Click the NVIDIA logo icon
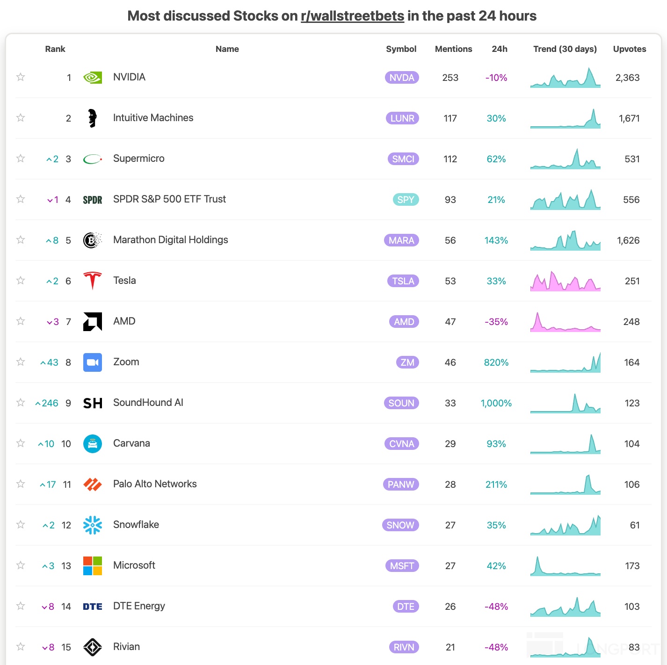The image size is (667, 665). (93, 78)
